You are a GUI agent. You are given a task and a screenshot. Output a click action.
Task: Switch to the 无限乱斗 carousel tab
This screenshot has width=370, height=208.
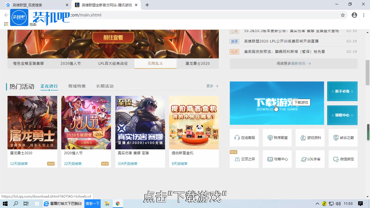[x=155, y=63]
